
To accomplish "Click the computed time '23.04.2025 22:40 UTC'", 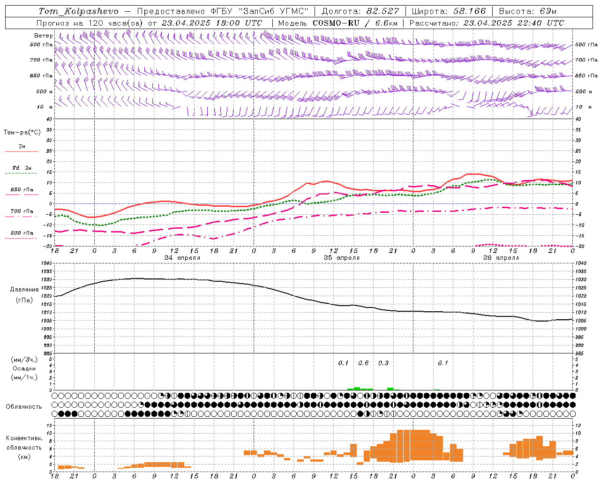I will (513, 23).
